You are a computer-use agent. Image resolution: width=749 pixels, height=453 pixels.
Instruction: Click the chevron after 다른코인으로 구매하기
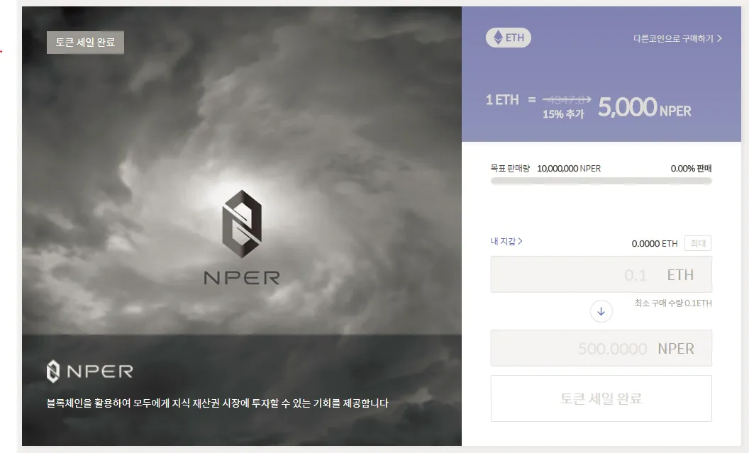[x=719, y=38]
